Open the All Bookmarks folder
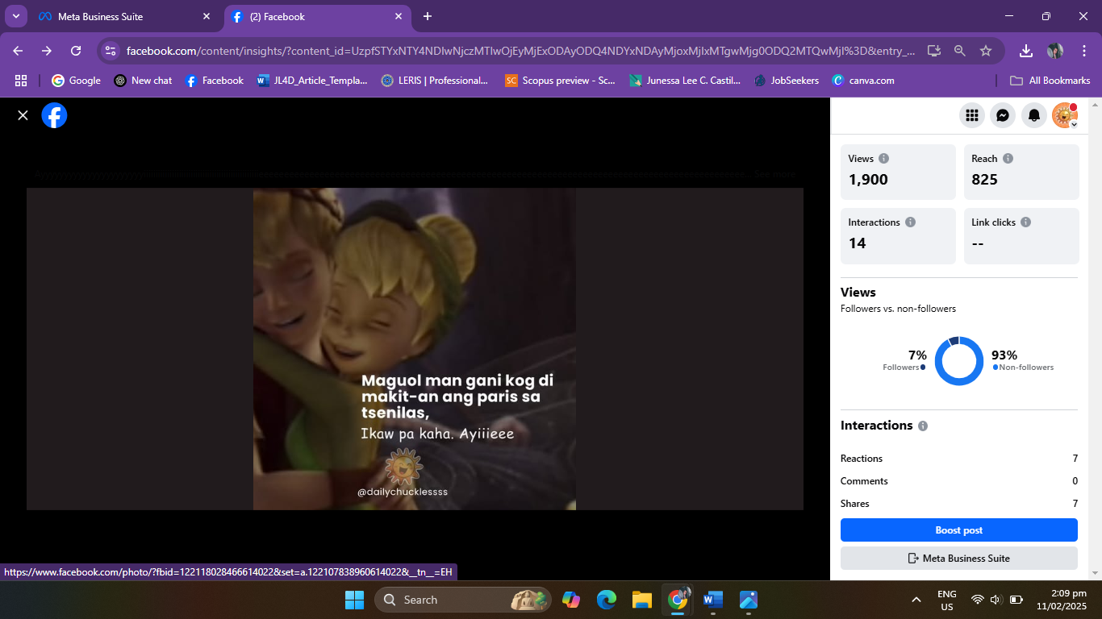This screenshot has height=619, width=1102. (x=1050, y=81)
